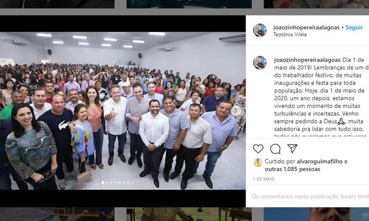This screenshot has height=221, width=369.
Task: Click the 1 DE MAIO timestamp
Action: pos(264,179)
